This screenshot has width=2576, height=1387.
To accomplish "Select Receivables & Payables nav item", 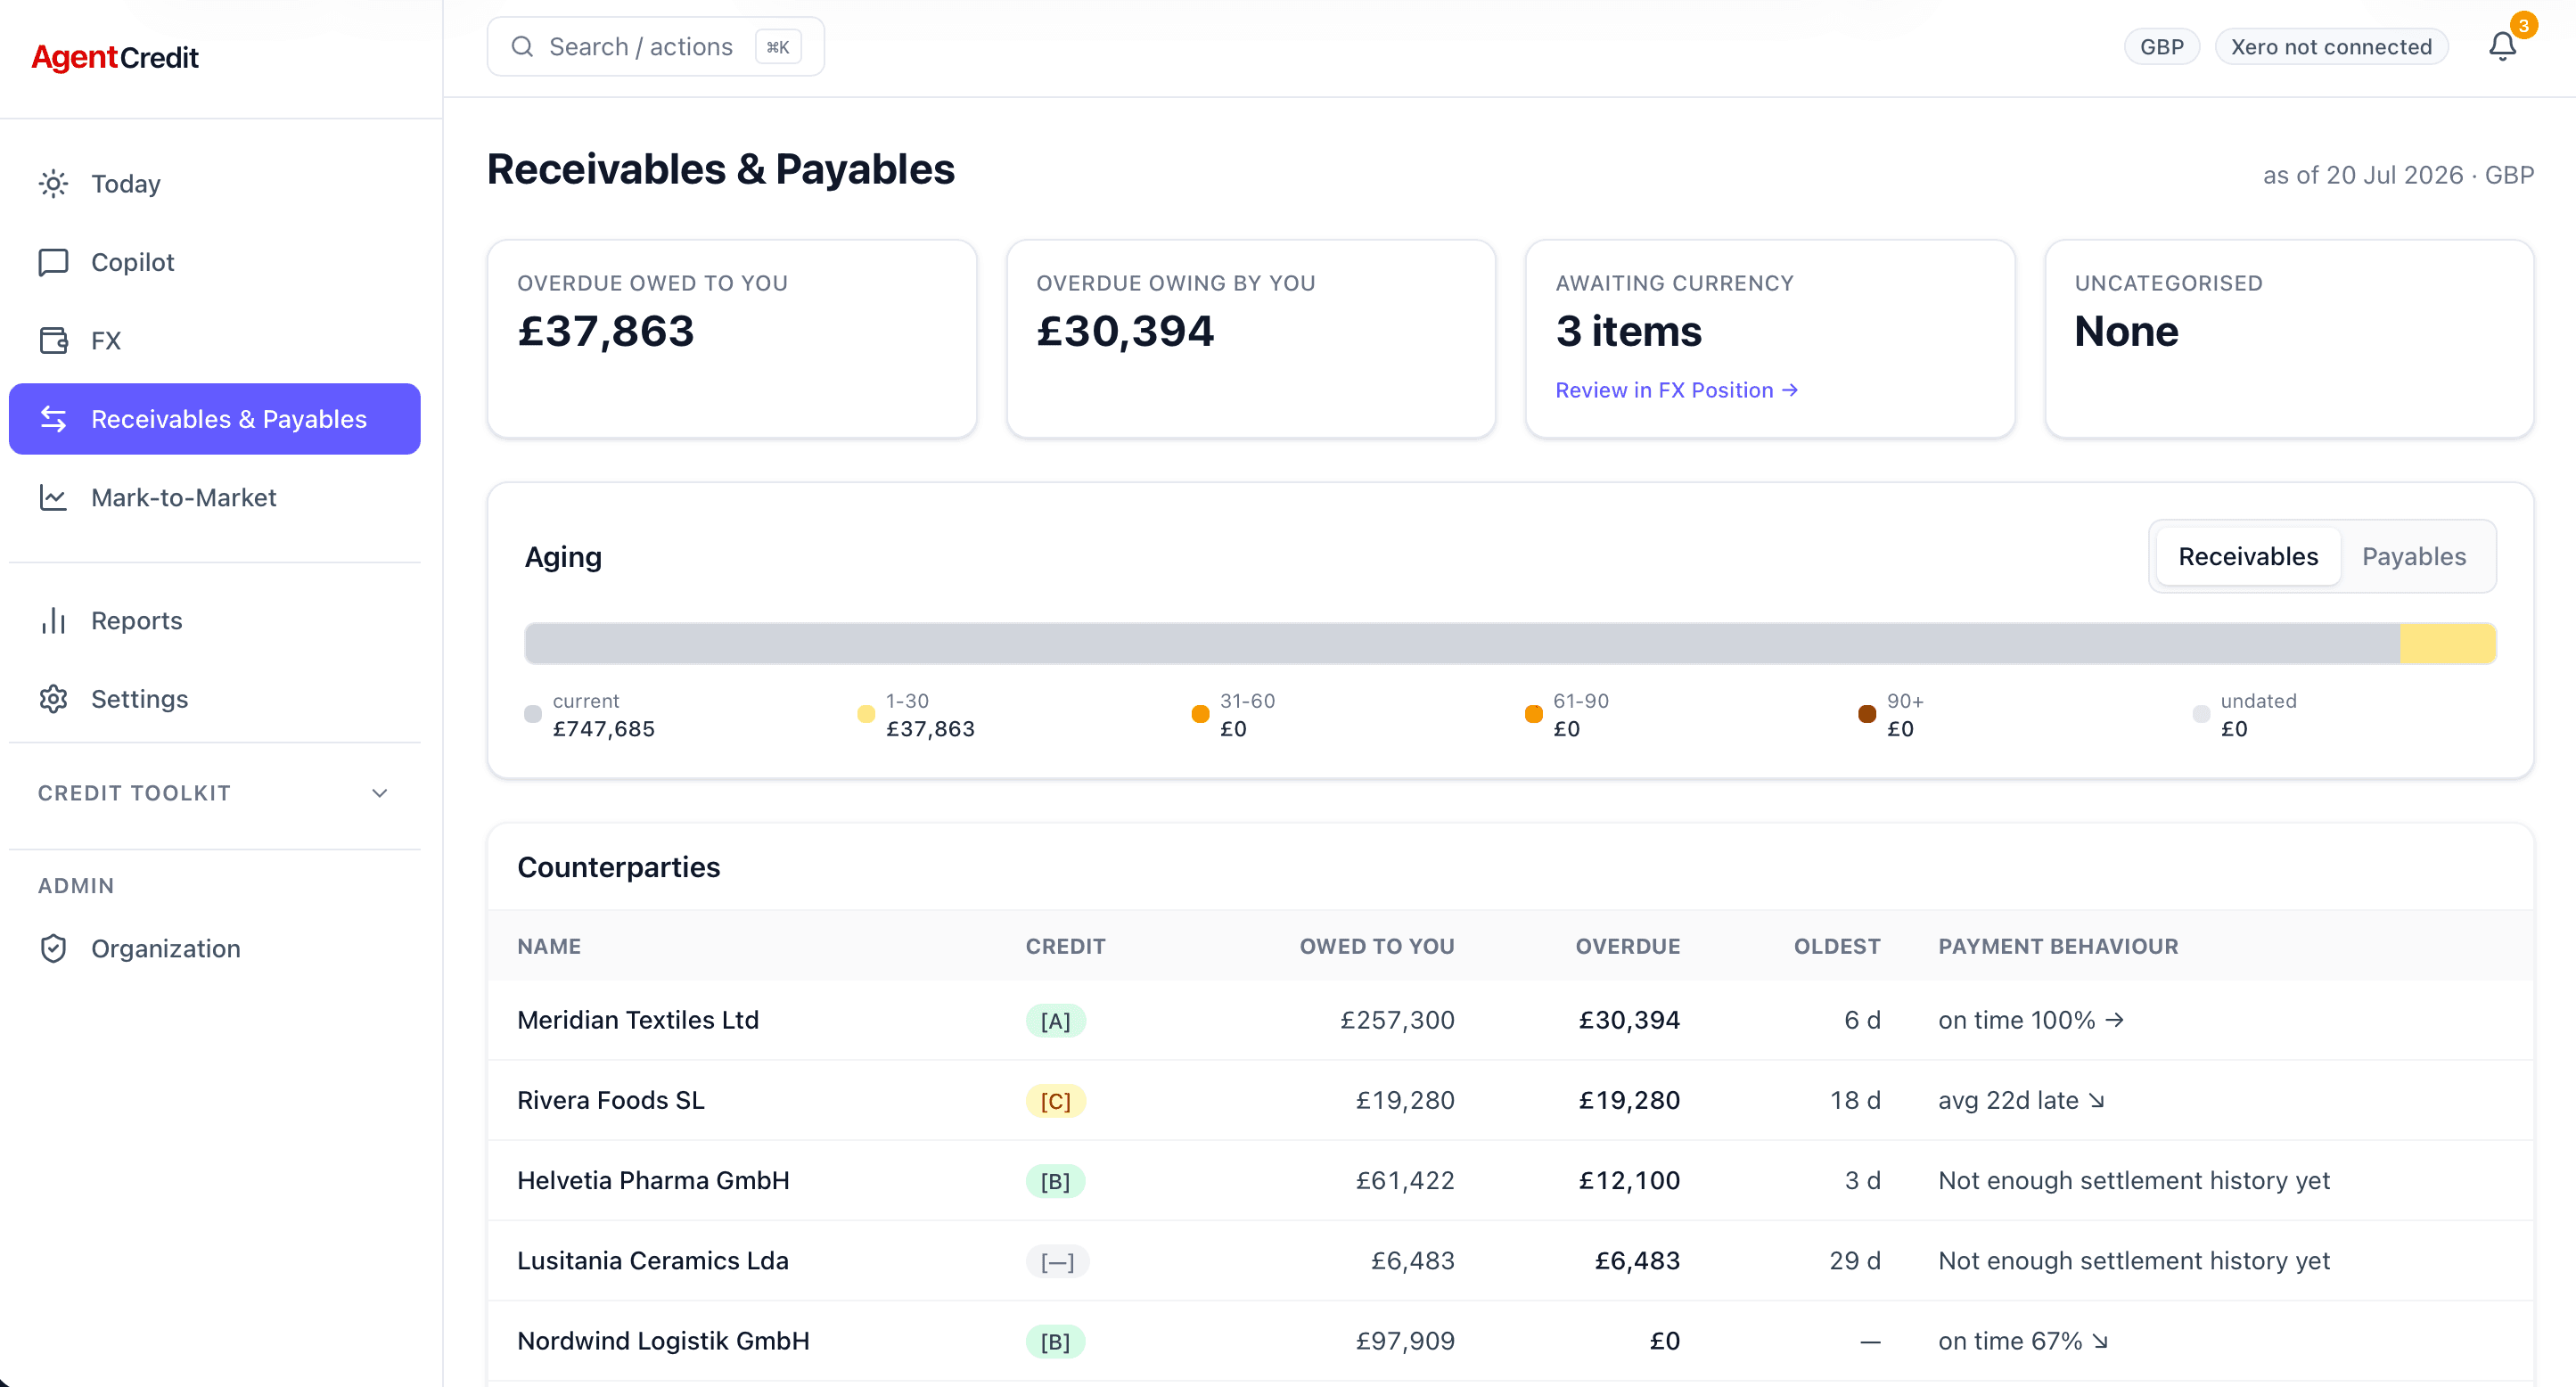I will (214, 419).
